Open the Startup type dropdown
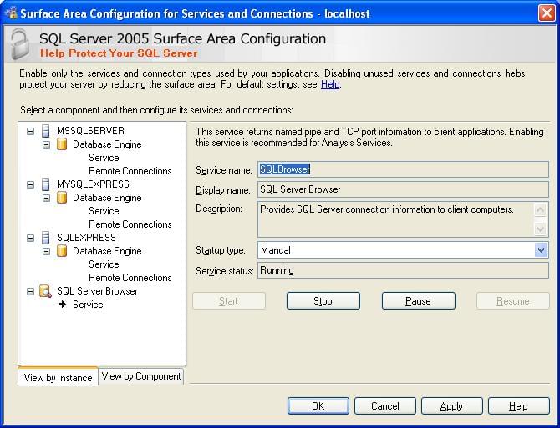Screen dimensions: 560x428 click(x=541, y=250)
